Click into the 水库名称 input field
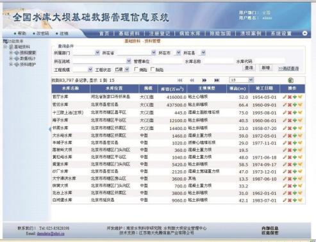This screenshot has width=316, height=242. click(219, 61)
